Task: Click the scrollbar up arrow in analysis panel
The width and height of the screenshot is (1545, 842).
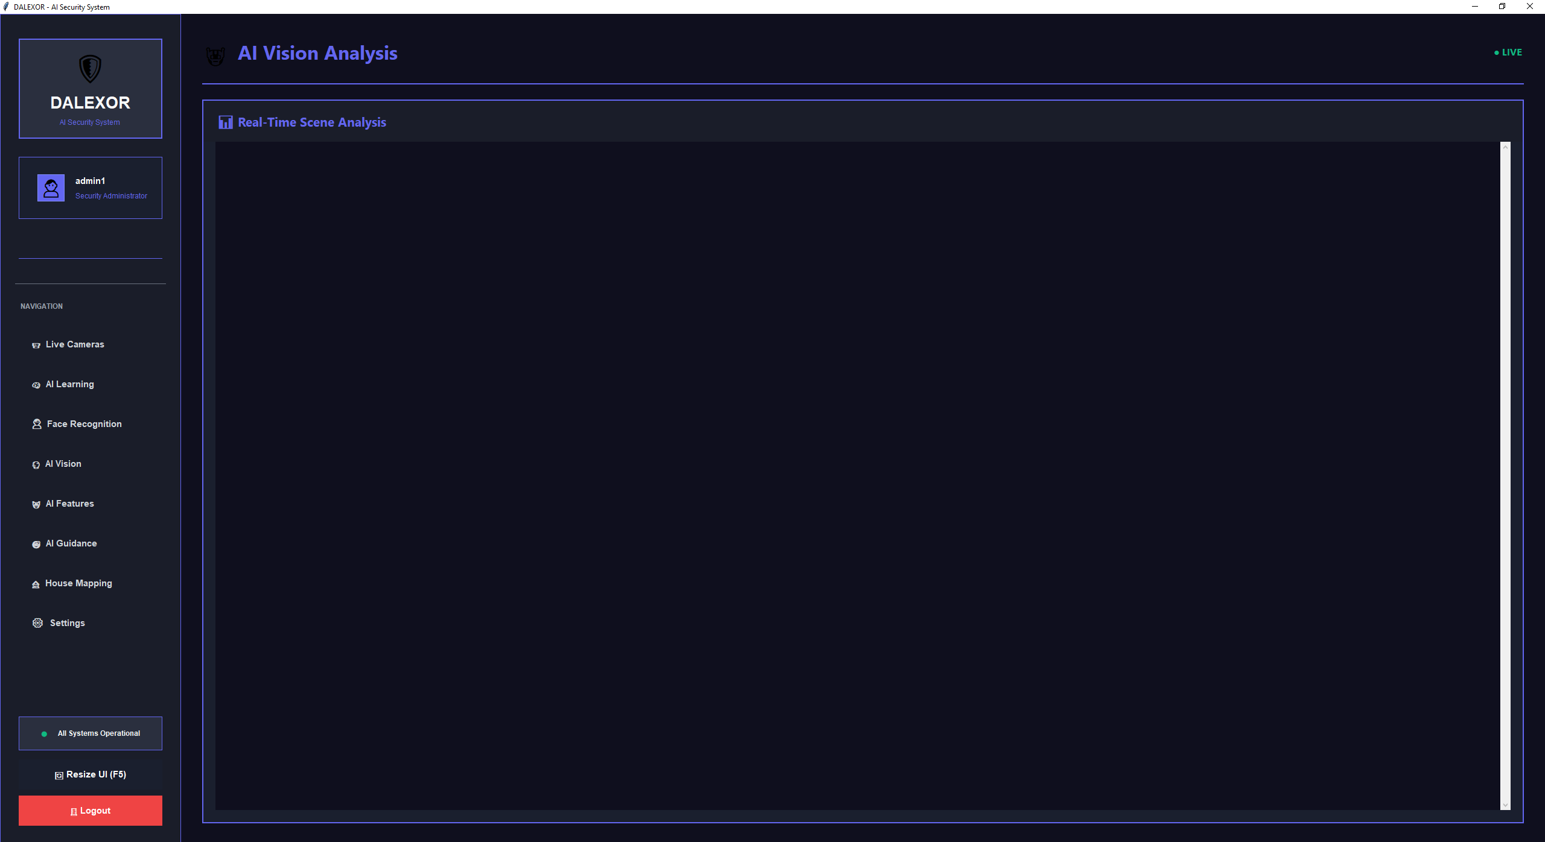Action: pyautogui.click(x=1505, y=147)
